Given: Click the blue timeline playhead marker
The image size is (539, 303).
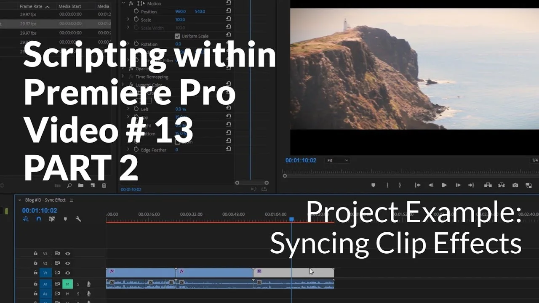Looking at the screenshot, I should click(x=291, y=219).
